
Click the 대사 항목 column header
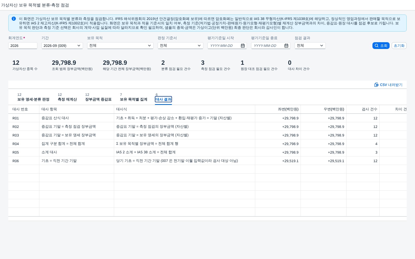pos(77,109)
